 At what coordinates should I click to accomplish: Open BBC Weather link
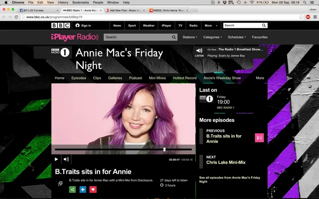[x=149, y=25]
